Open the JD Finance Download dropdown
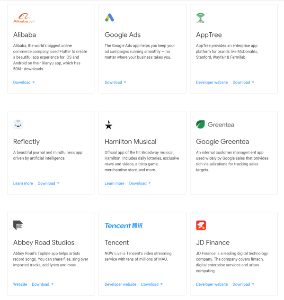 tap(243, 284)
